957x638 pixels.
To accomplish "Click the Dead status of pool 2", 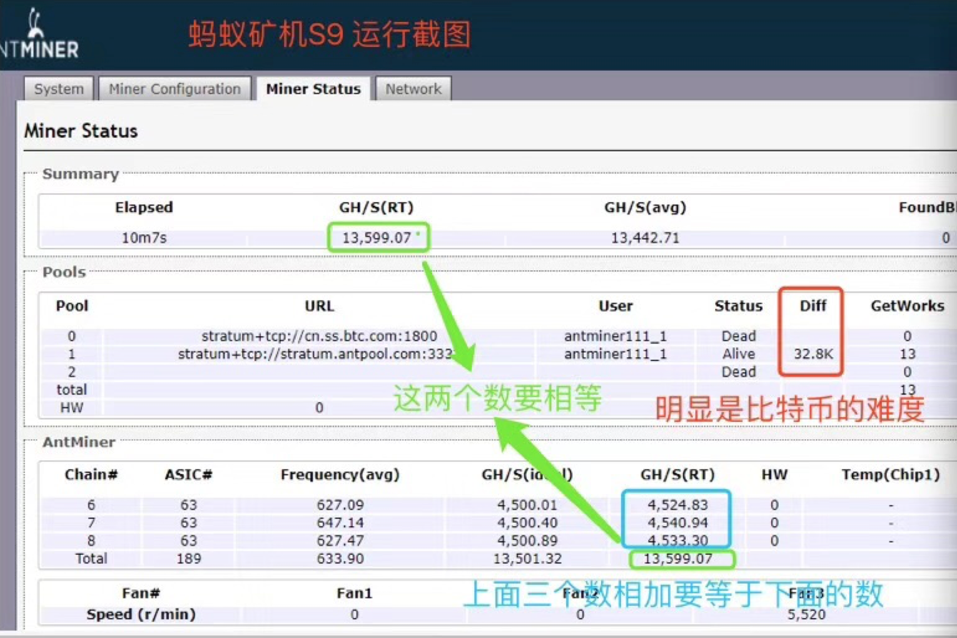I will pos(739,372).
